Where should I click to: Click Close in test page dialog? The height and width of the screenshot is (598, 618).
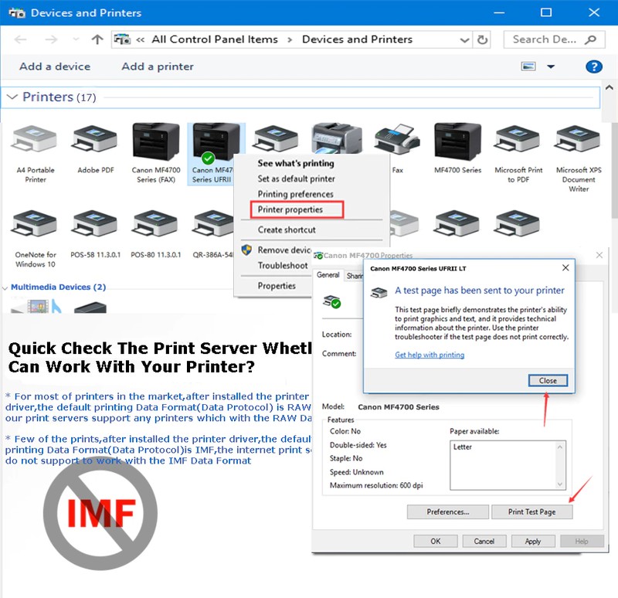coord(548,380)
